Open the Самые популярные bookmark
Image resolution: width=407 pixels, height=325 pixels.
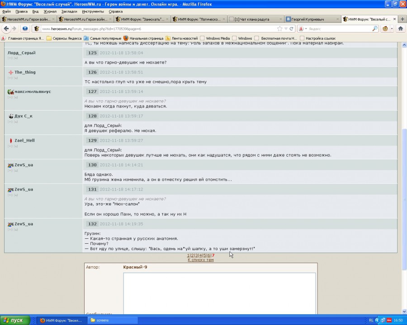(x=103, y=38)
